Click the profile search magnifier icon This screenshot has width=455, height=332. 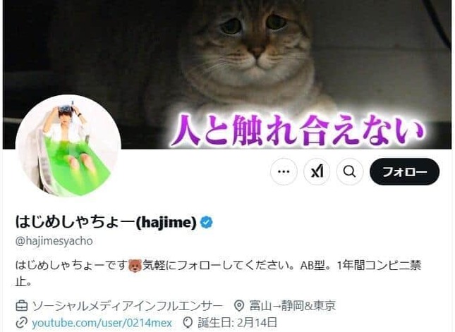tap(349, 172)
